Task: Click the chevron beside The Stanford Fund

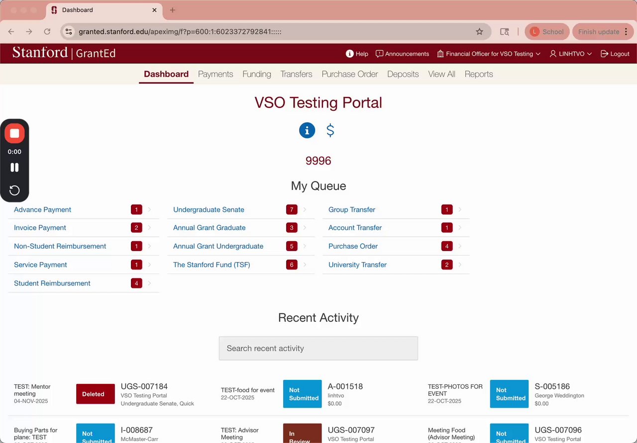Action: (305, 265)
